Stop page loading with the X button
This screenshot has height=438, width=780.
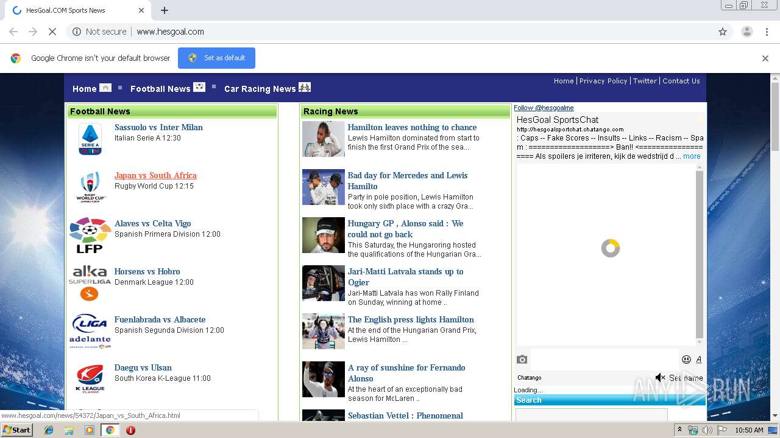52,32
